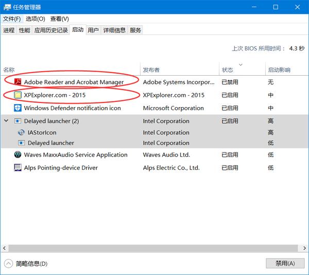Maximize the Task Manager window
The image size is (309, 275).
click(x=276, y=7)
